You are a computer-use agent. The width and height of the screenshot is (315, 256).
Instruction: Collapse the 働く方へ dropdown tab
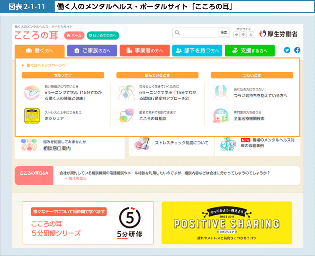(x=39, y=51)
